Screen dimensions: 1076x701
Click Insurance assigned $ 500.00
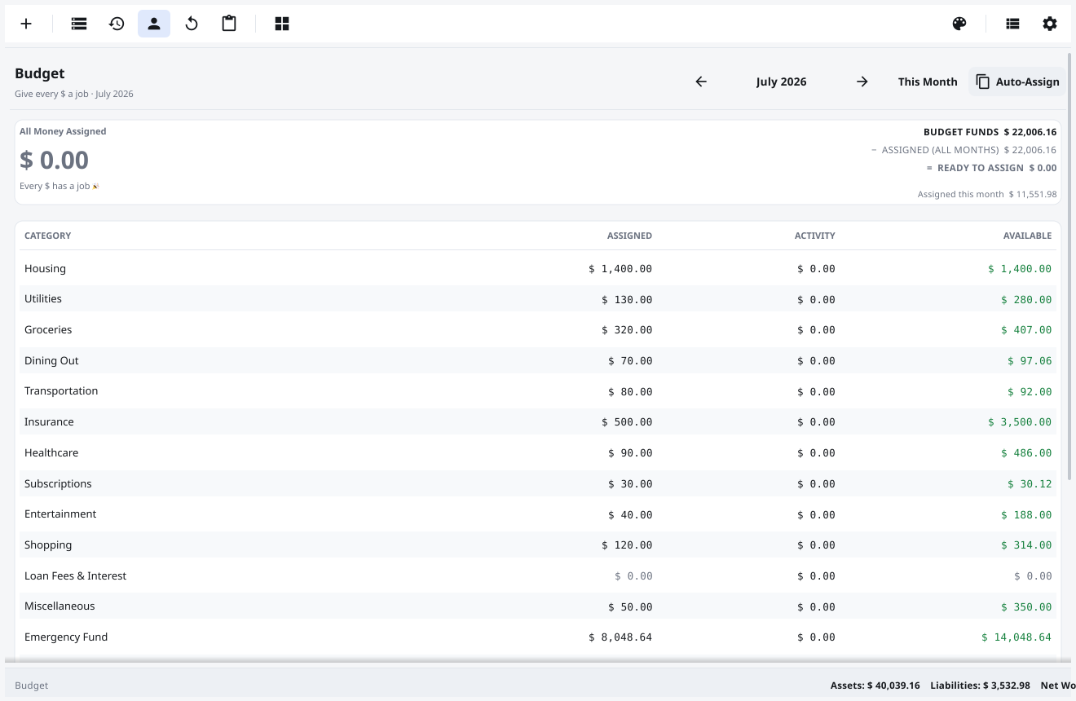point(627,422)
